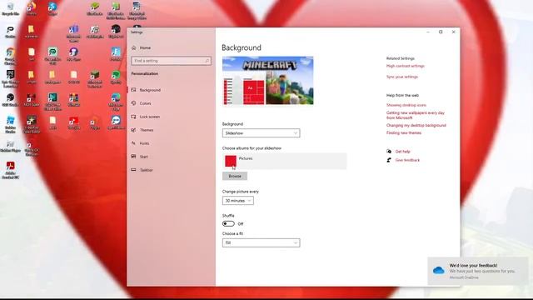Open the Google Chrome desktop icon

pyautogui.click(x=10, y=56)
